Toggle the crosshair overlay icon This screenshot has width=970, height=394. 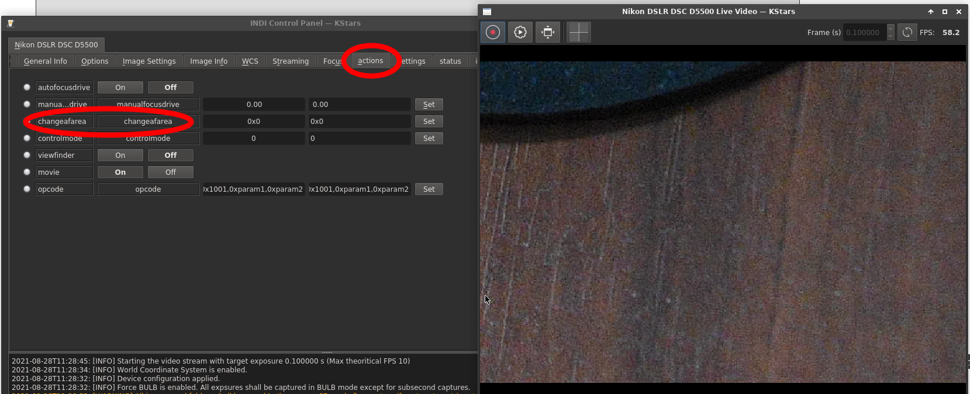coord(579,32)
